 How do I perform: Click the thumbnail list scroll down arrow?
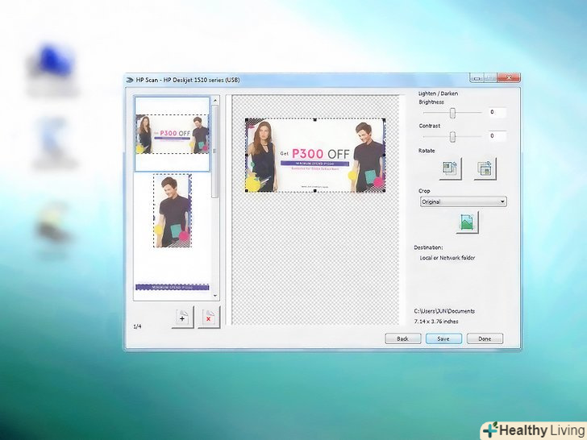pos(214,287)
